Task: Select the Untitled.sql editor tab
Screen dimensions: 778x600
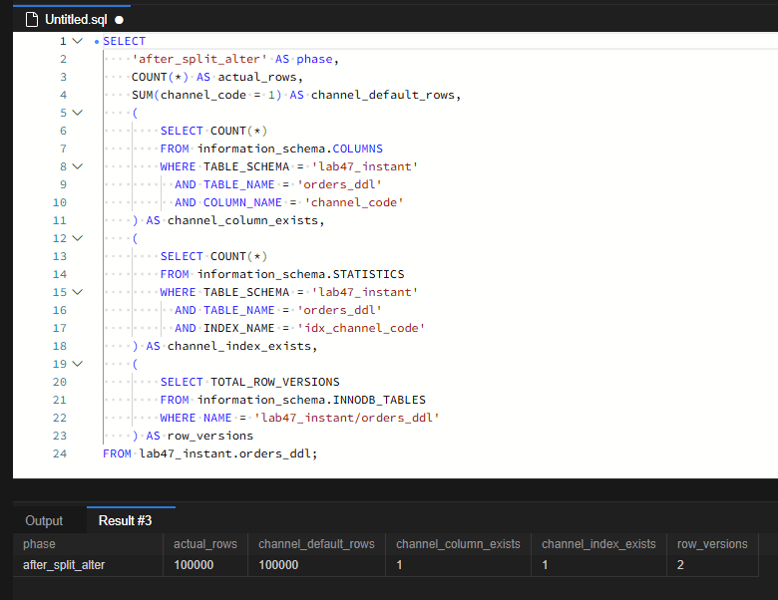Action: point(72,19)
